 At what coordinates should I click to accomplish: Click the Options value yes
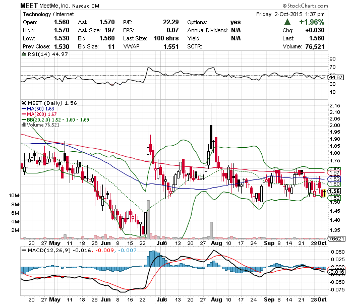[236, 22]
